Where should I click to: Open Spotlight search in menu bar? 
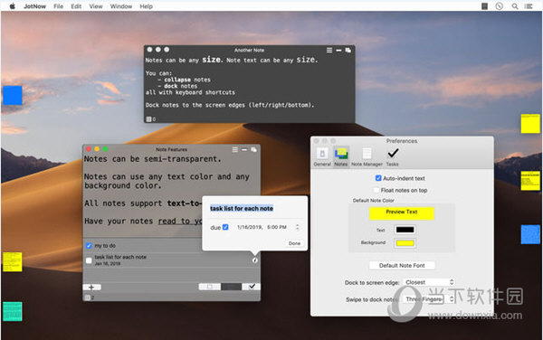pos(515,6)
